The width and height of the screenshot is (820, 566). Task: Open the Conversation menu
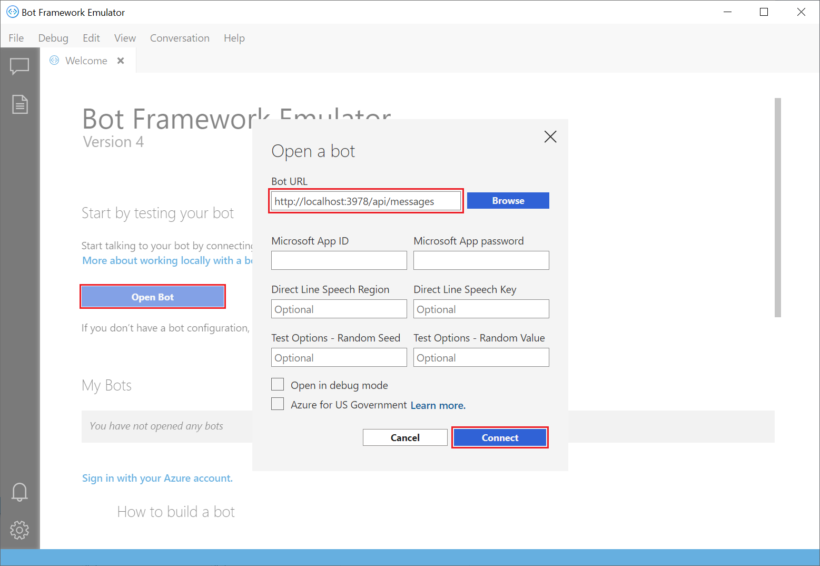(180, 38)
